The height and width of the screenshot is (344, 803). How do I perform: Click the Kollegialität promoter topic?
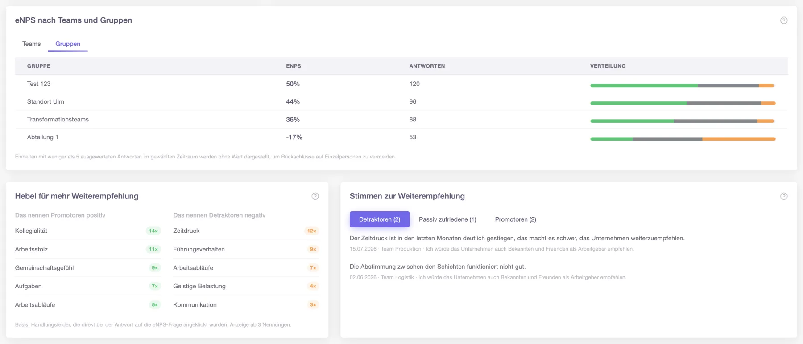pyautogui.click(x=31, y=231)
